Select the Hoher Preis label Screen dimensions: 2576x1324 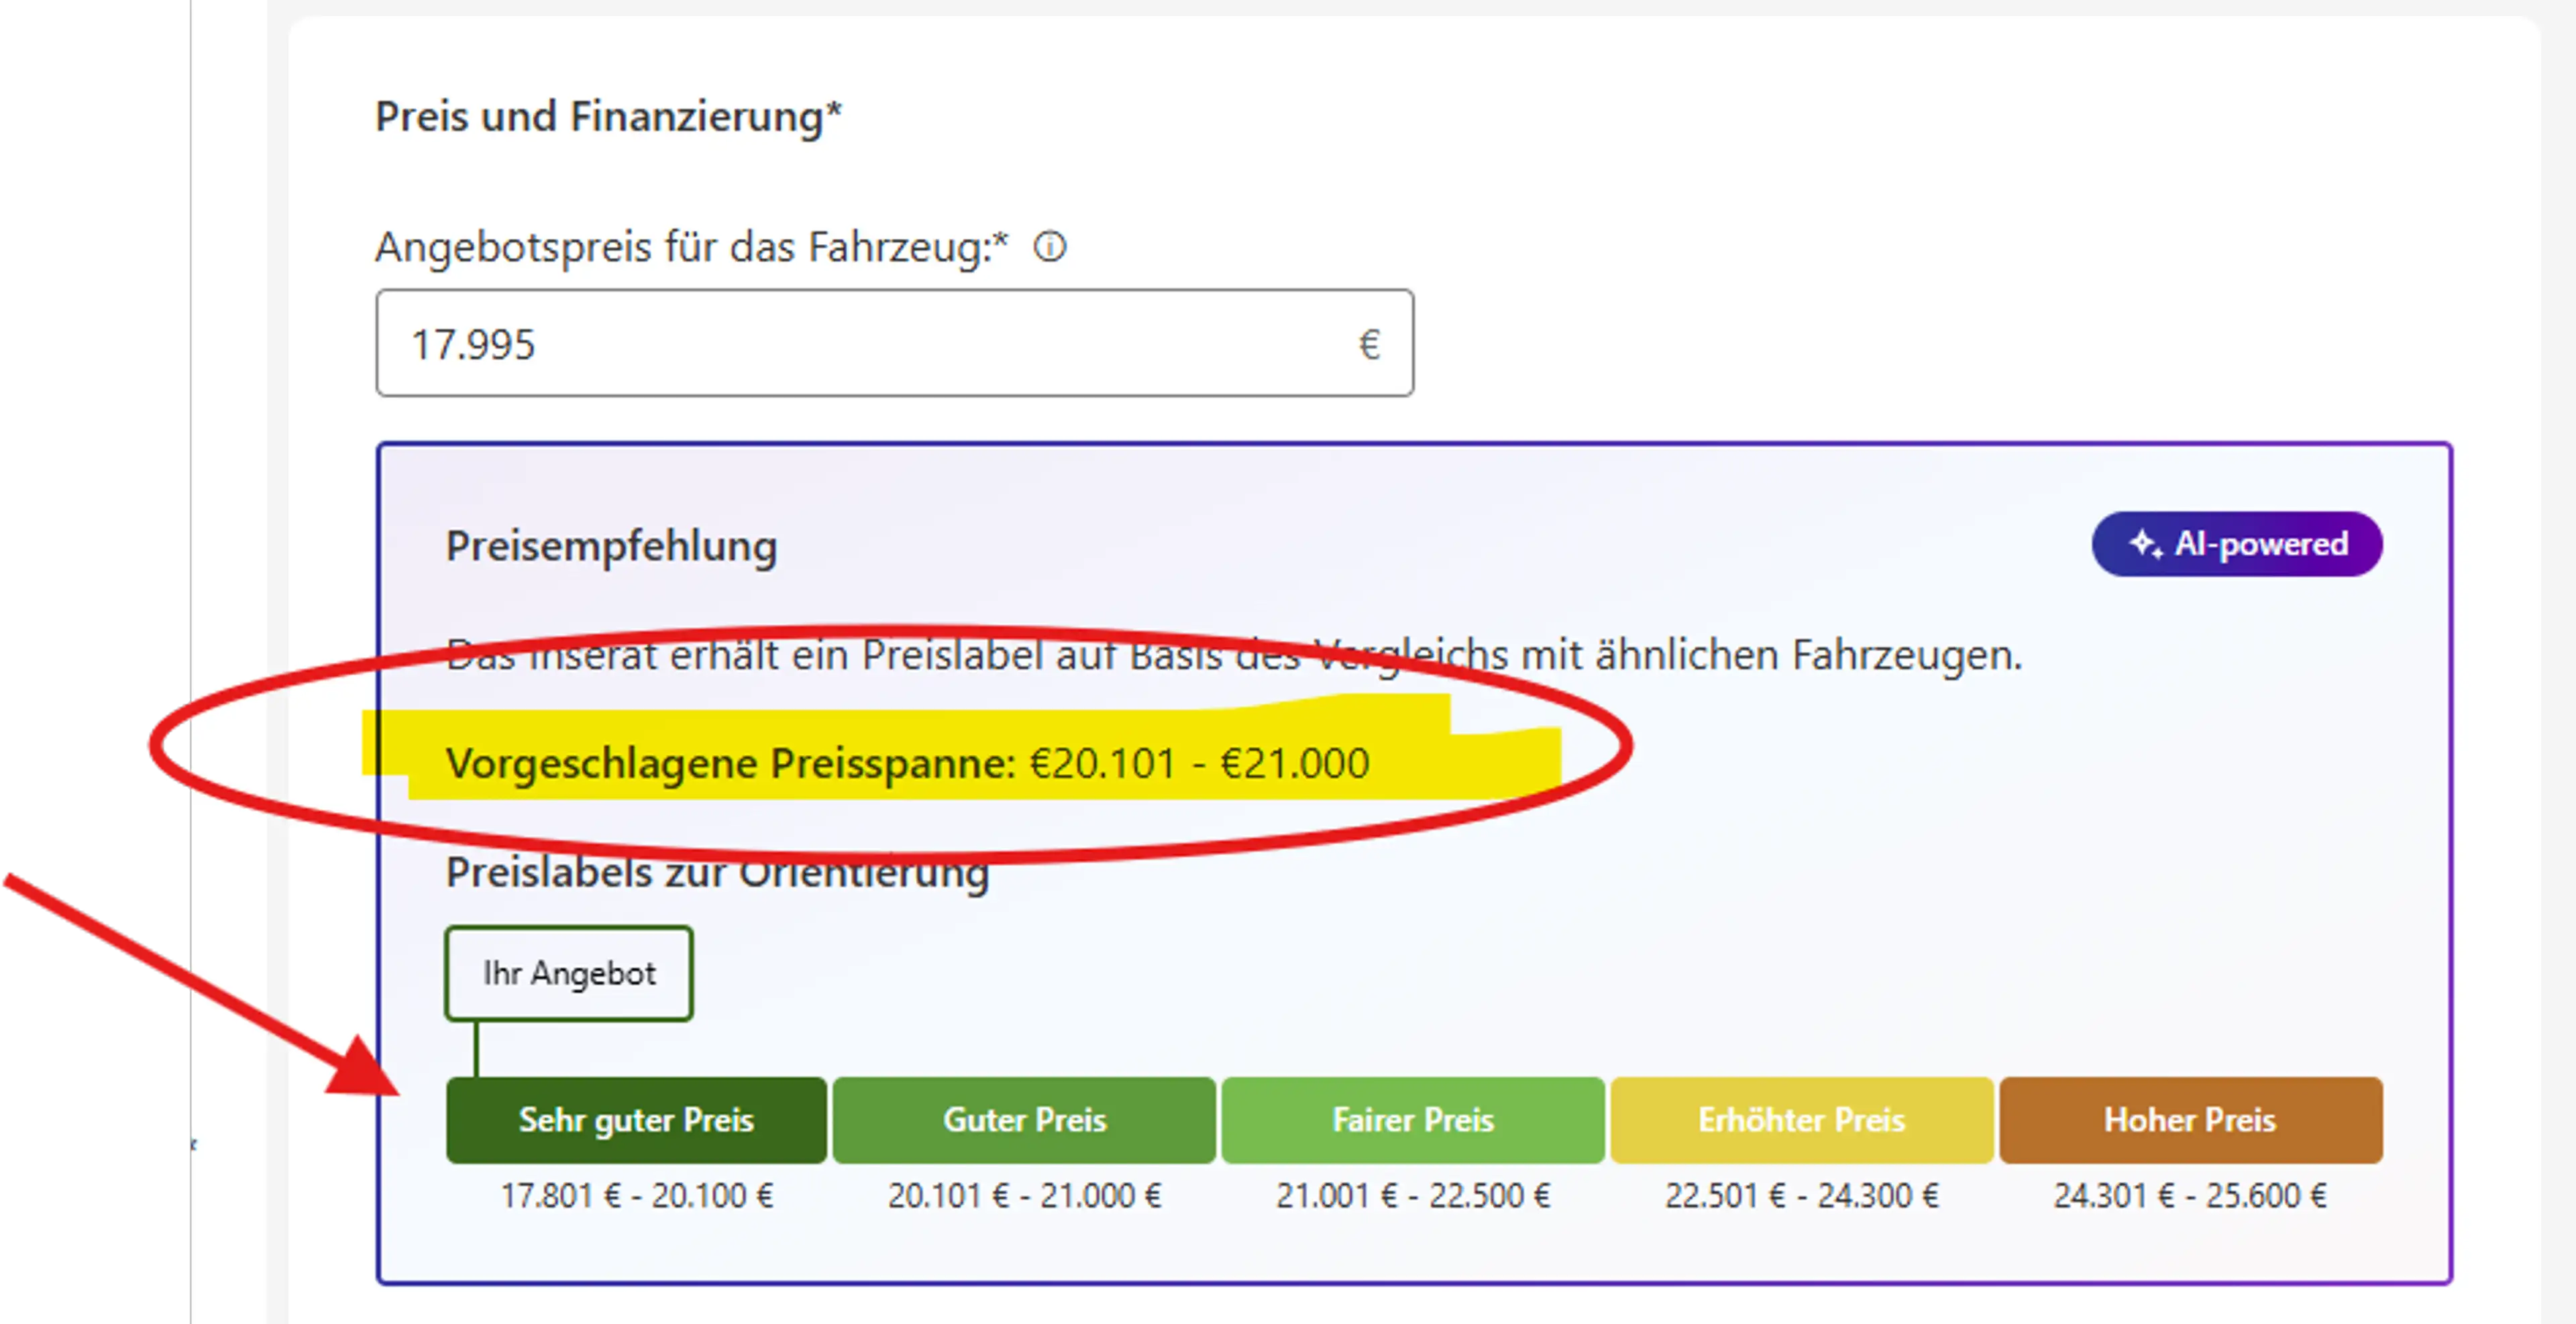click(x=2191, y=1120)
